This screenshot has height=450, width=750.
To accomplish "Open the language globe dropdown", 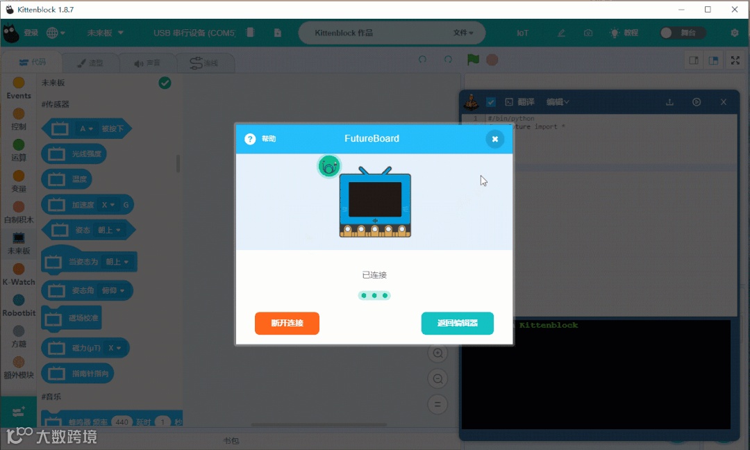I will (56, 33).
